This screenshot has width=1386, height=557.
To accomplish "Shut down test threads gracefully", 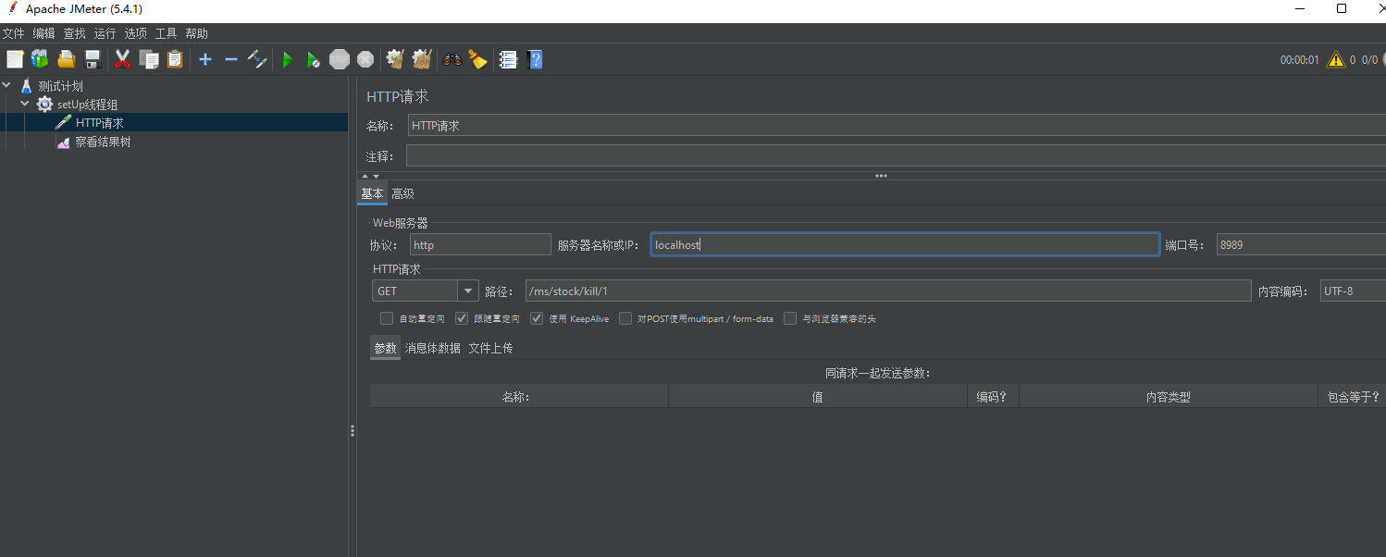I will 365,59.
